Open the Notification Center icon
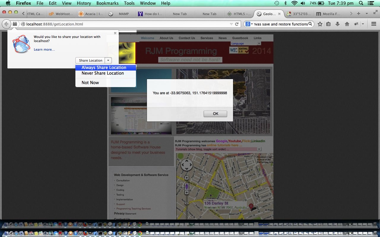This screenshot has height=237, width=380. pyautogui.click(x=370, y=3)
